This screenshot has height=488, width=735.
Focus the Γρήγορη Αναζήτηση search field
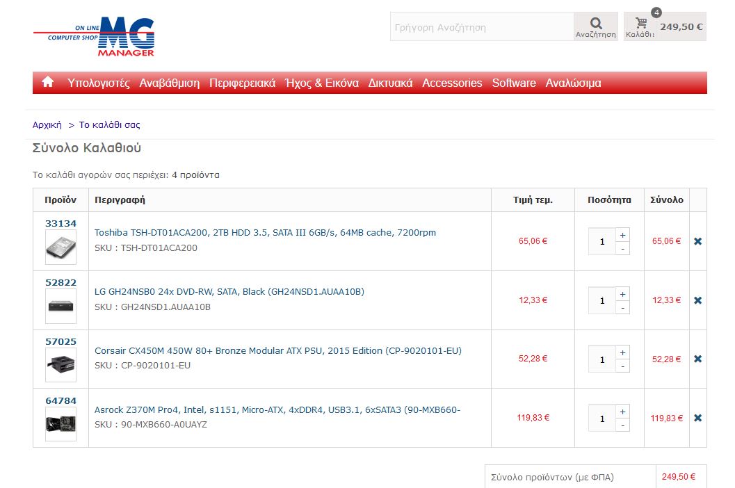pos(482,26)
